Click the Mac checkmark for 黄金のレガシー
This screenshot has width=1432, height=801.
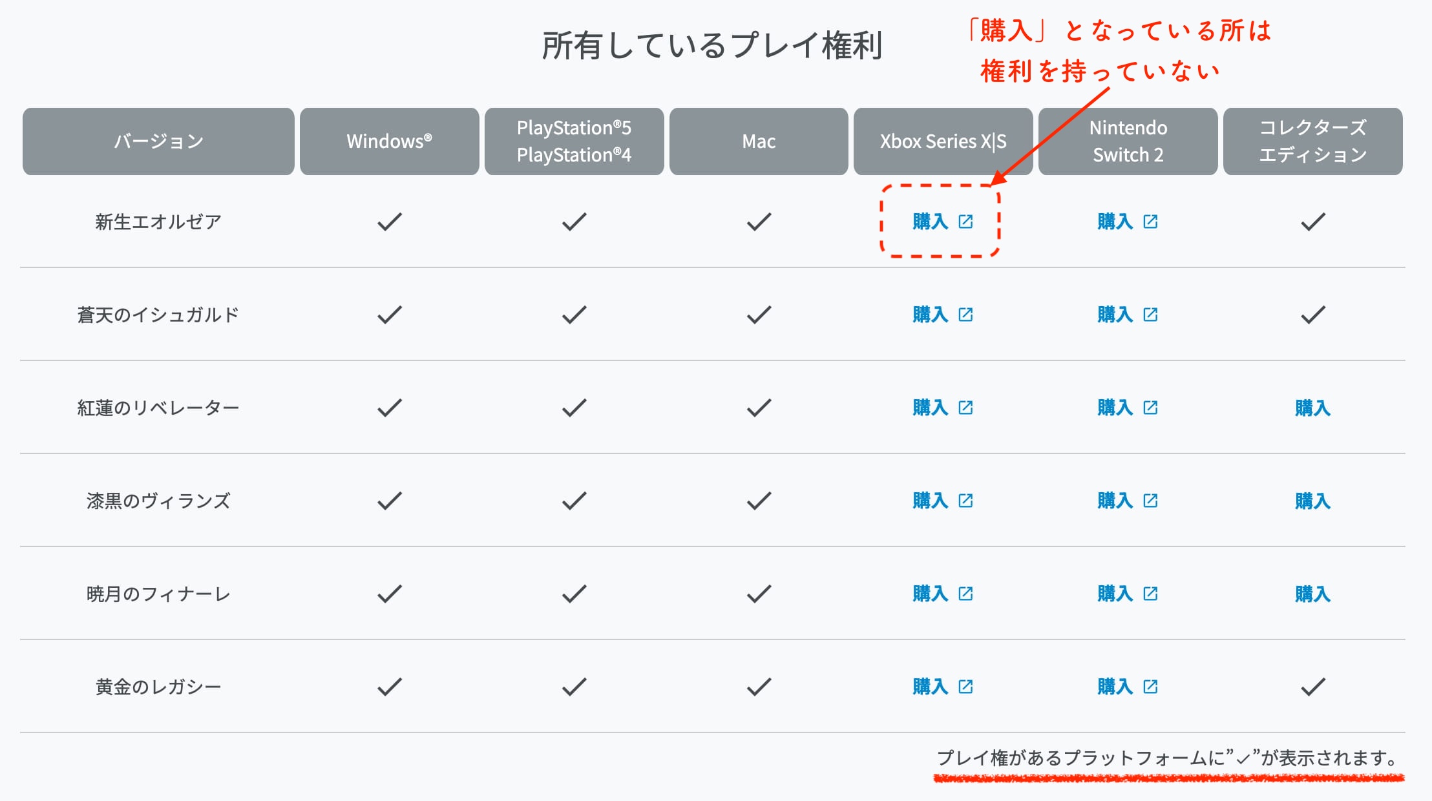(x=759, y=687)
